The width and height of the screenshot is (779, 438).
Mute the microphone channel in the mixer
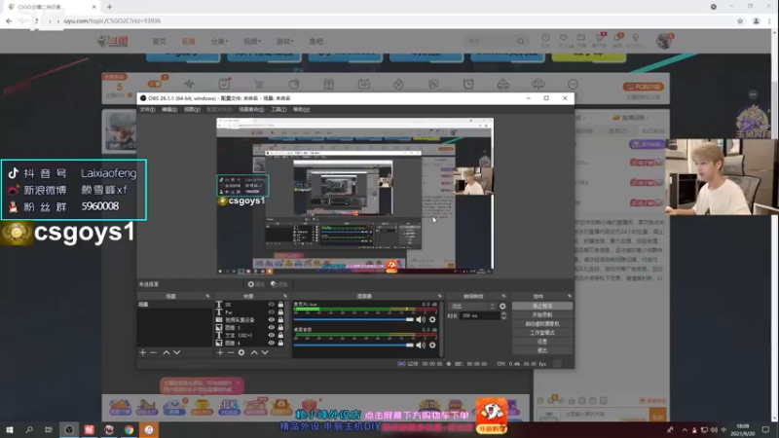421,319
